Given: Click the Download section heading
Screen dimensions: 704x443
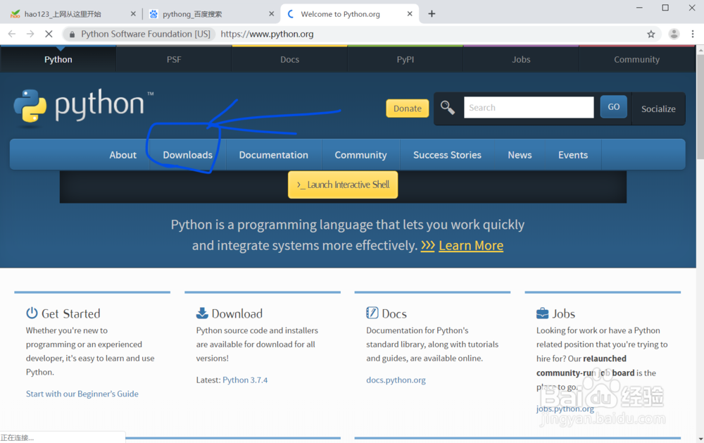Looking at the screenshot, I should point(237,313).
